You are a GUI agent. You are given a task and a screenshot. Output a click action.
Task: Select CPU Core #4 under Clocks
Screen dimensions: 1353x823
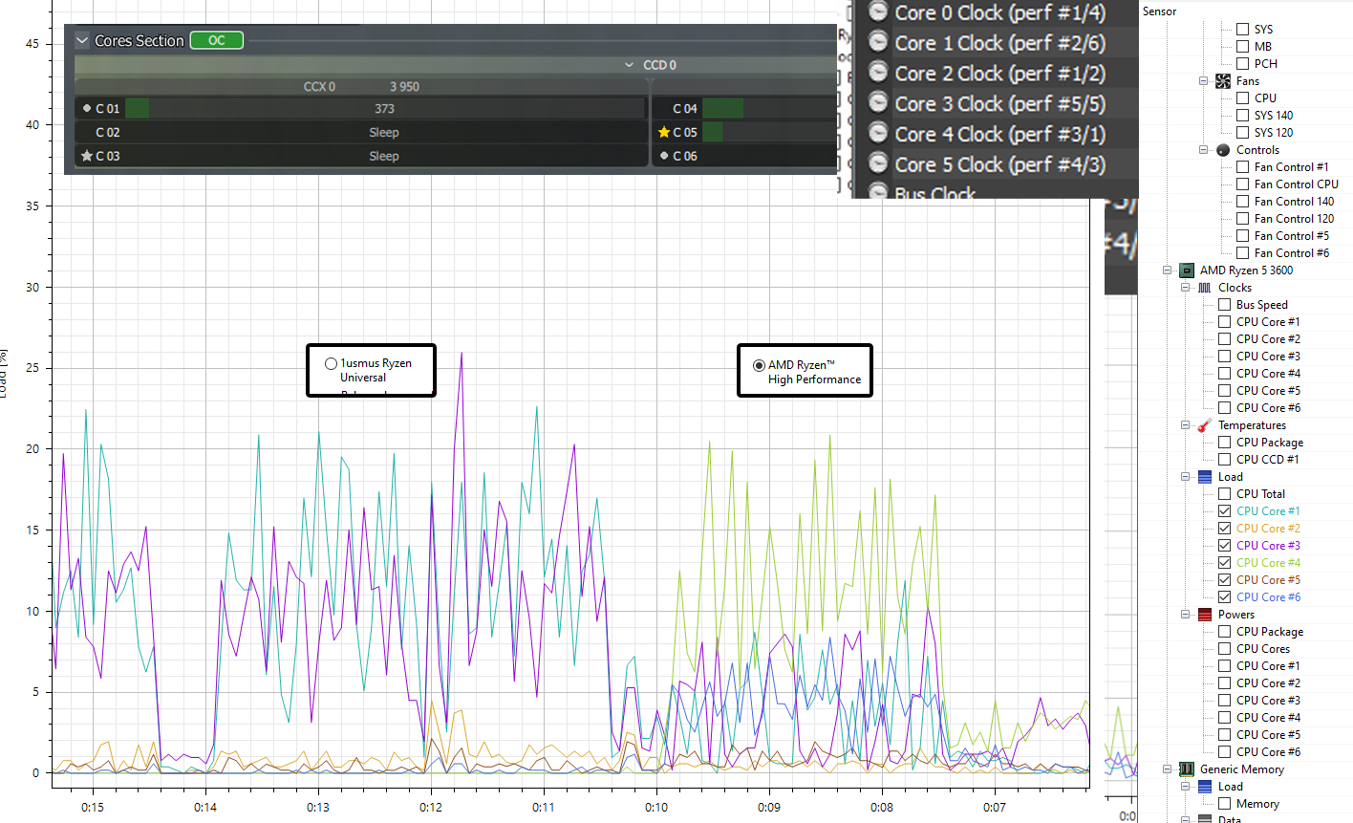1268,374
